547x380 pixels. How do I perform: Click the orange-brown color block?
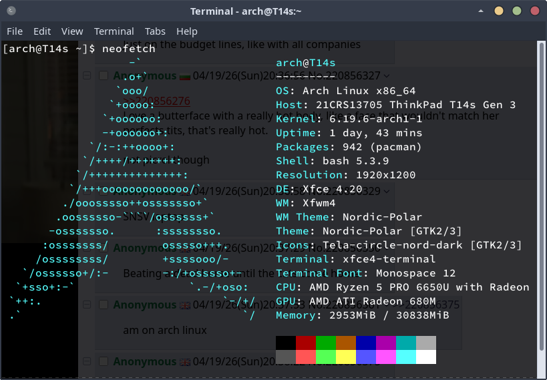pyautogui.click(x=346, y=343)
